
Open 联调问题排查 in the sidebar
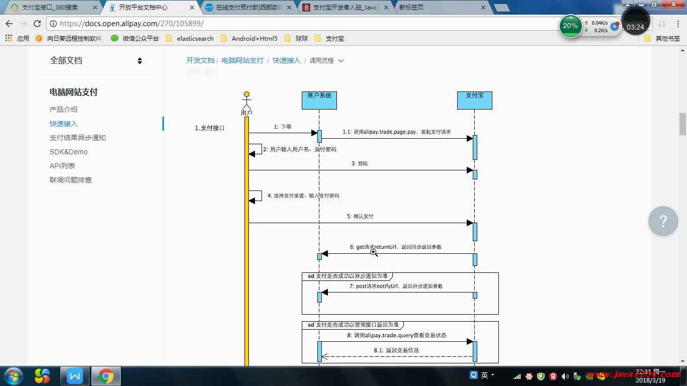(x=70, y=180)
